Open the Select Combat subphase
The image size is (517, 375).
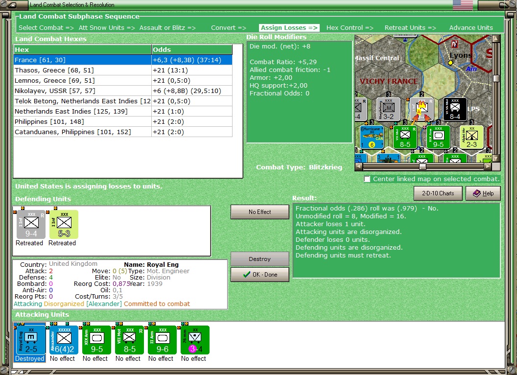point(46,27)
